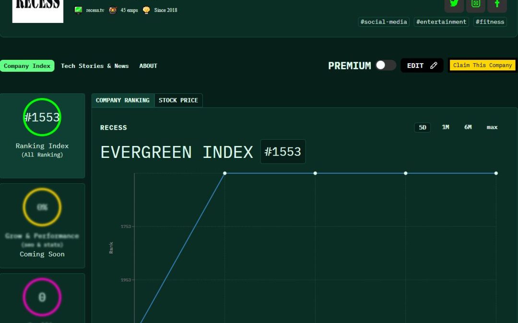The image size is (518, 323).
Task: Click the Rank axis title
Action: coord(111,248)
